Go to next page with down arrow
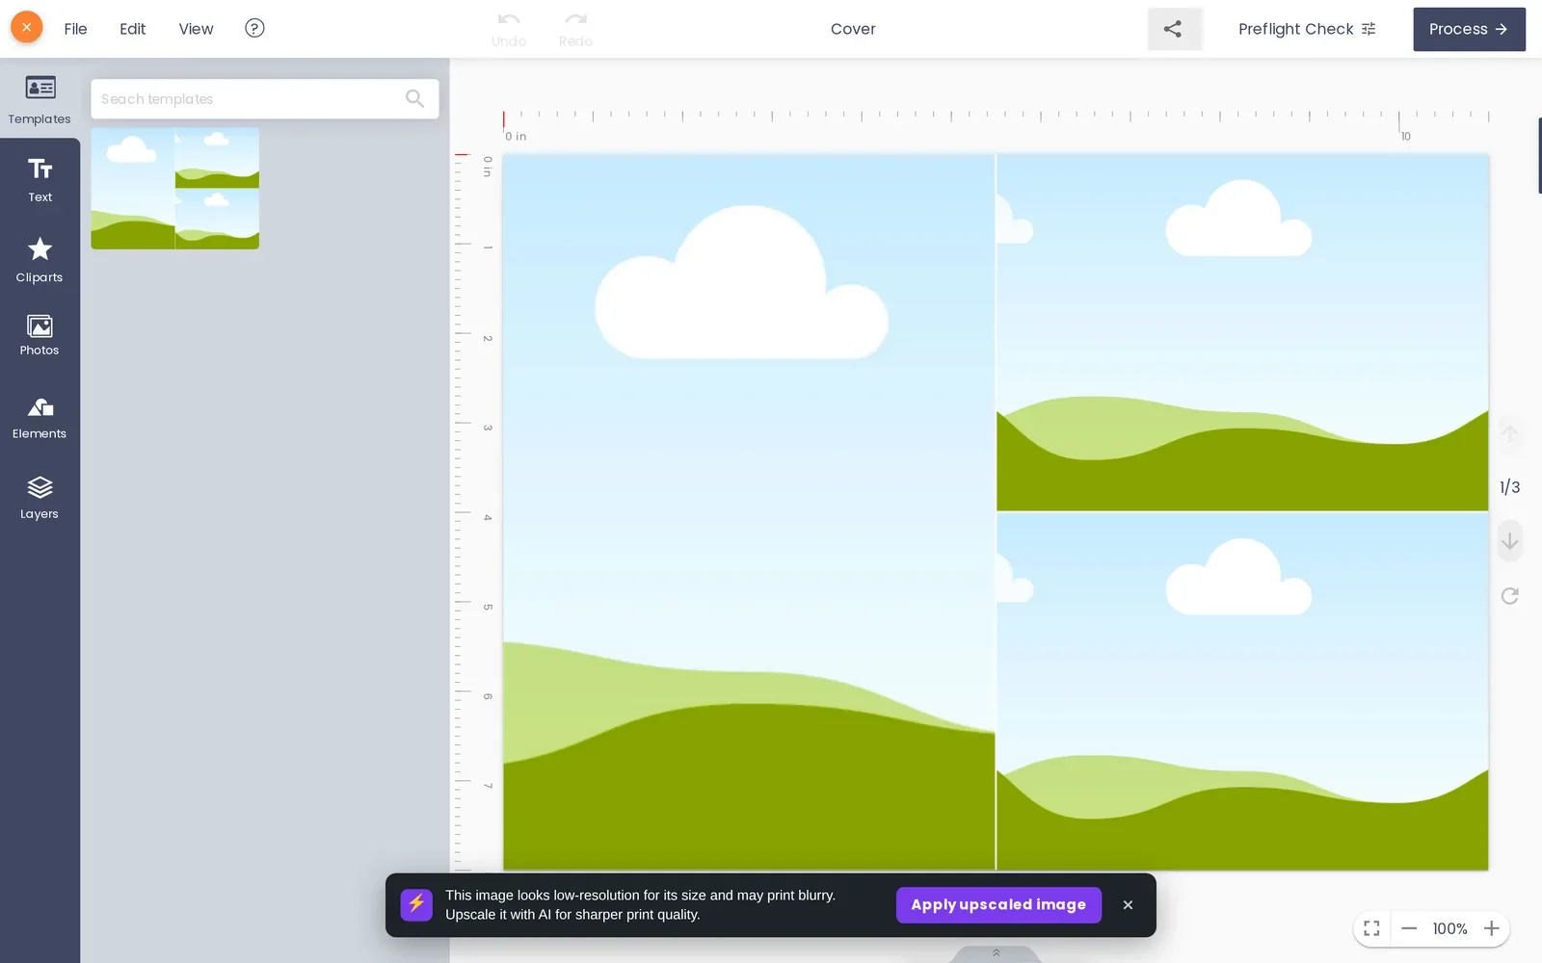The image size is (1542, 963). [1509, 541]
